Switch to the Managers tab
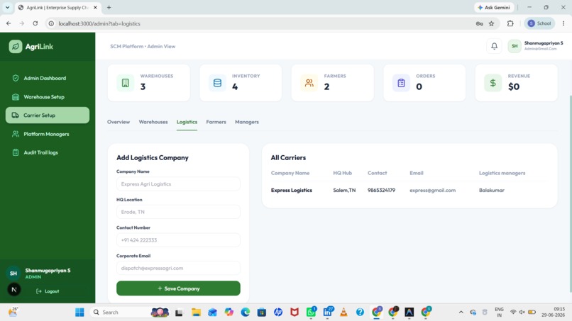 coord(246,122)
